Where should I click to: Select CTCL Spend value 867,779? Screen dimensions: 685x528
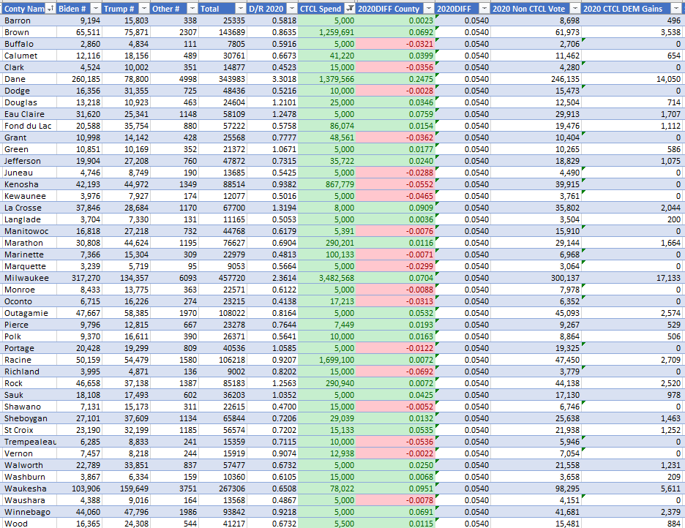[x=327, y=184]
